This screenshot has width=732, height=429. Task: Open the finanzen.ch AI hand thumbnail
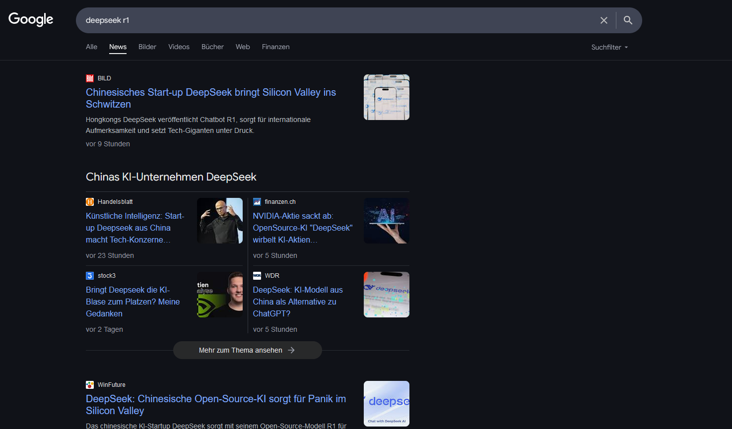pos(387,221)
